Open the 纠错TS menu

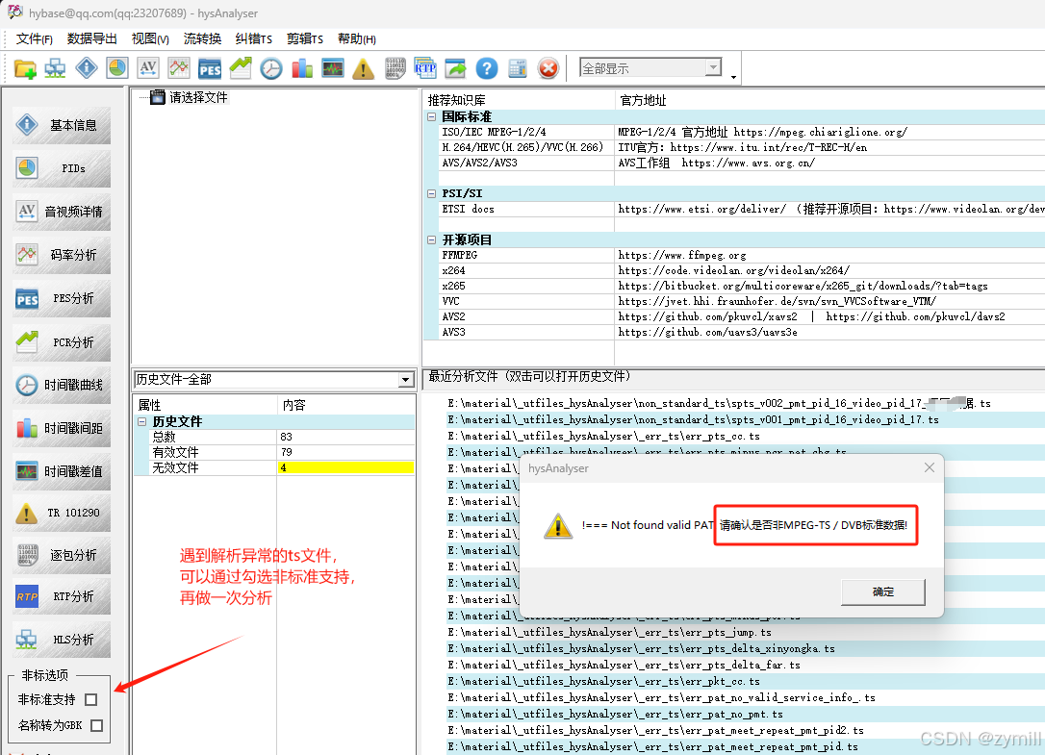254,38
